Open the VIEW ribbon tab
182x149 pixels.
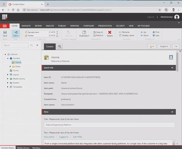tap(131, 26)
